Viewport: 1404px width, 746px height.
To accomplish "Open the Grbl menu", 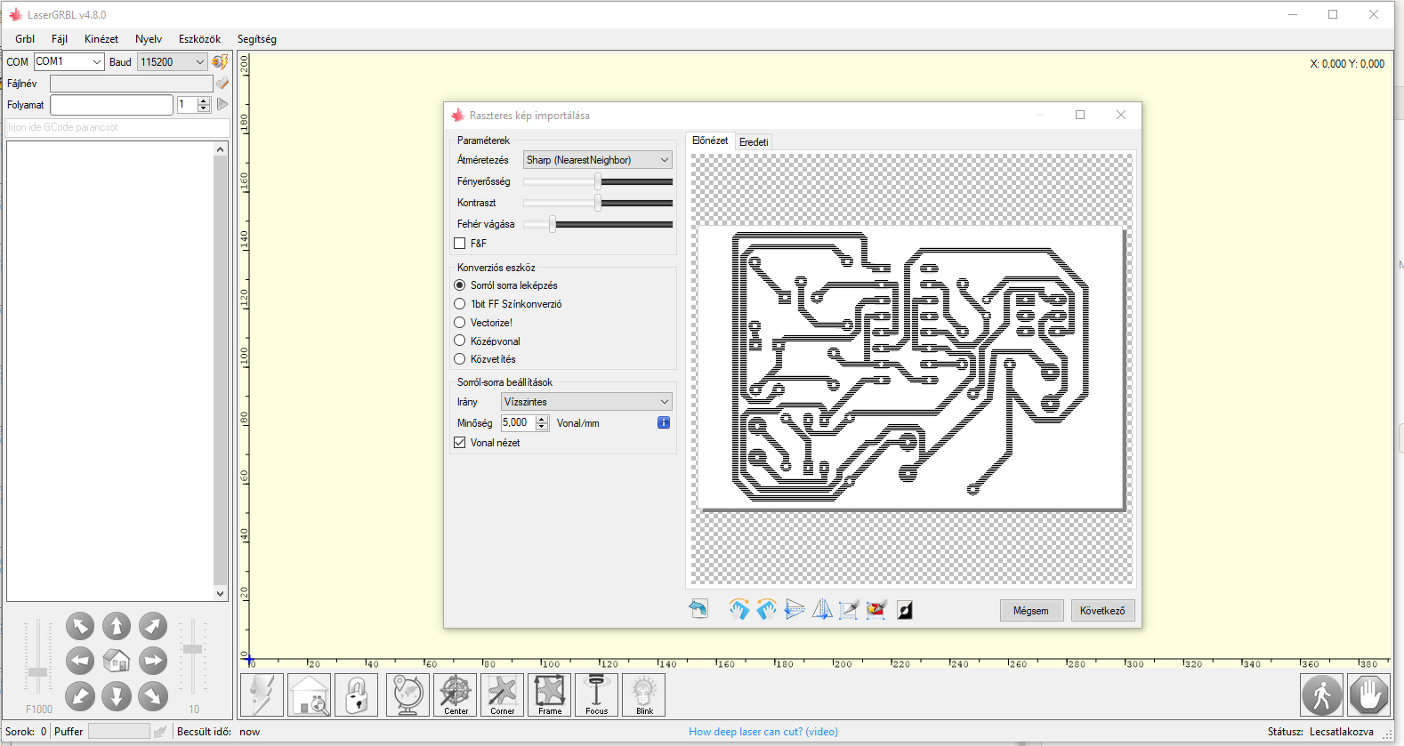I will pos(25,39).
